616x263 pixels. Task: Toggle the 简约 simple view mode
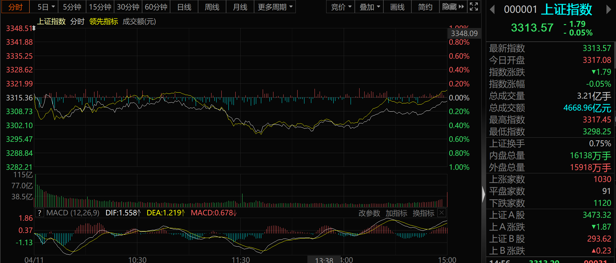(425, 7)
